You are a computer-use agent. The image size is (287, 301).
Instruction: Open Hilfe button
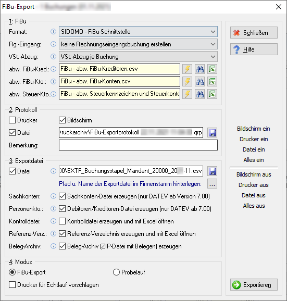click(254, 49)
